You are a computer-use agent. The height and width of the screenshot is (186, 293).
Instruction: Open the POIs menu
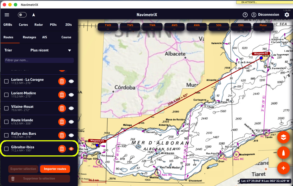[x=53, y=25]
